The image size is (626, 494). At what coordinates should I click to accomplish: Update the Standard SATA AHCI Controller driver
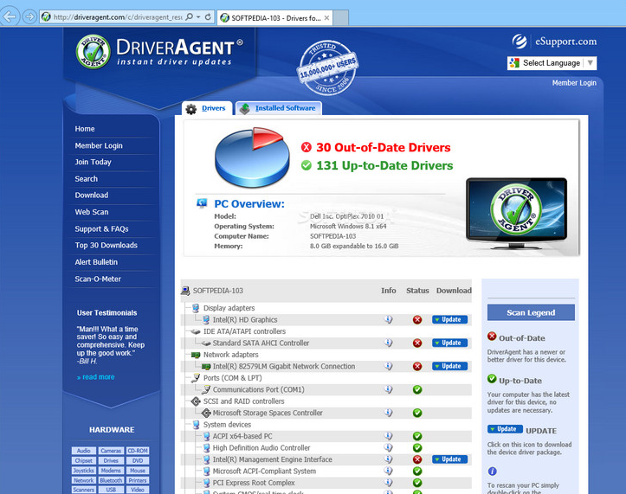click(x=449, y=343)
